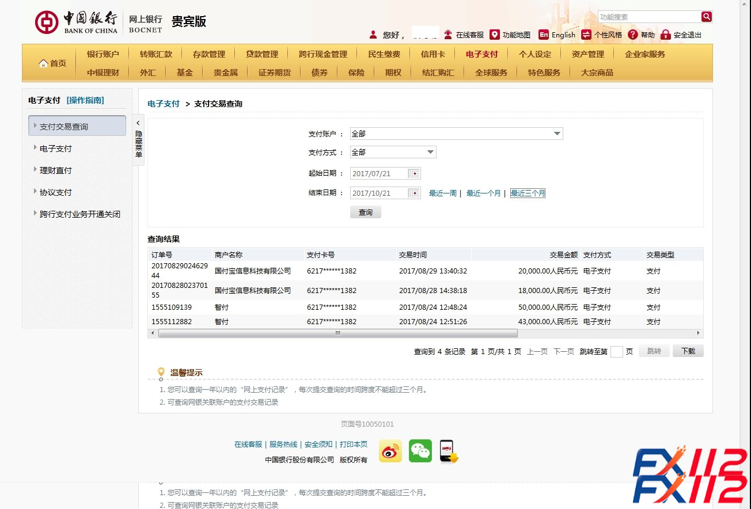The height and width of the screenshot is (509, 751).
Task: Click the page number jump input field
Action: (x=616, y=351)
